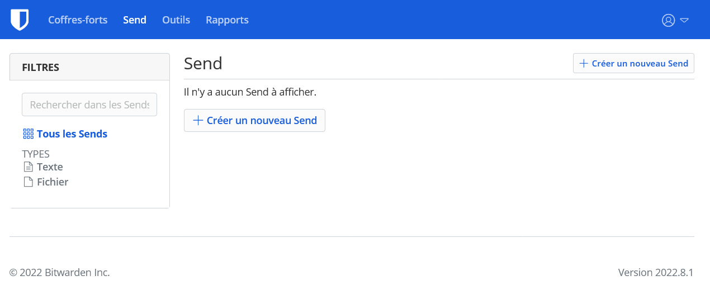Click the plus icon in the center Send button

(198, 121)
